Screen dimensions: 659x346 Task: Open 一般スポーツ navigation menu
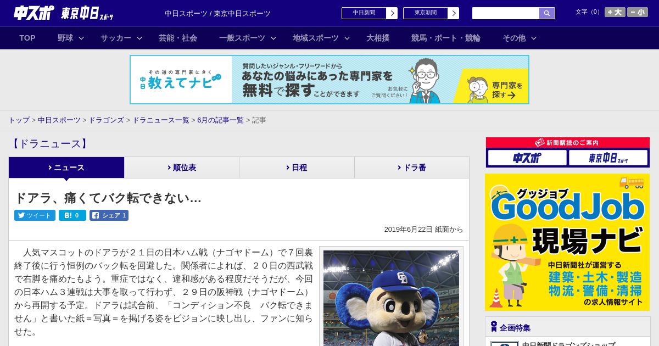click(x=242, y=38)
